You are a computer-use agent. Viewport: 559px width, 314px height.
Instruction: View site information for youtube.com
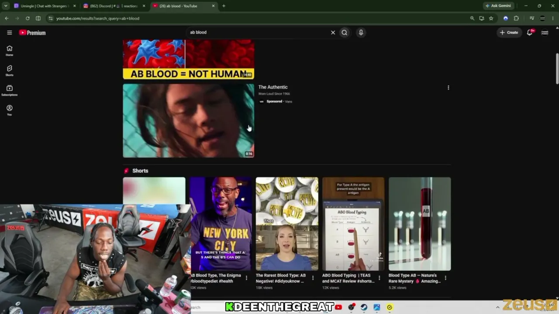point(50,18)
